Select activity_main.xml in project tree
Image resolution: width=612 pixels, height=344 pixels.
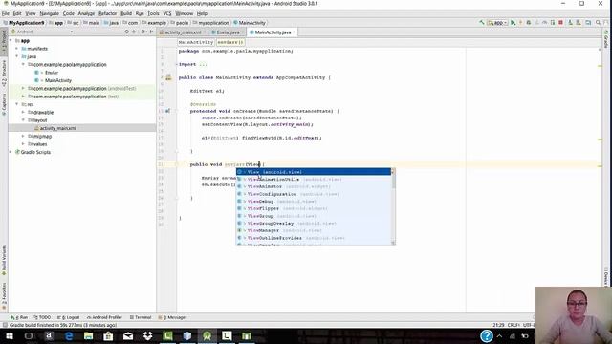pos(57,128)
